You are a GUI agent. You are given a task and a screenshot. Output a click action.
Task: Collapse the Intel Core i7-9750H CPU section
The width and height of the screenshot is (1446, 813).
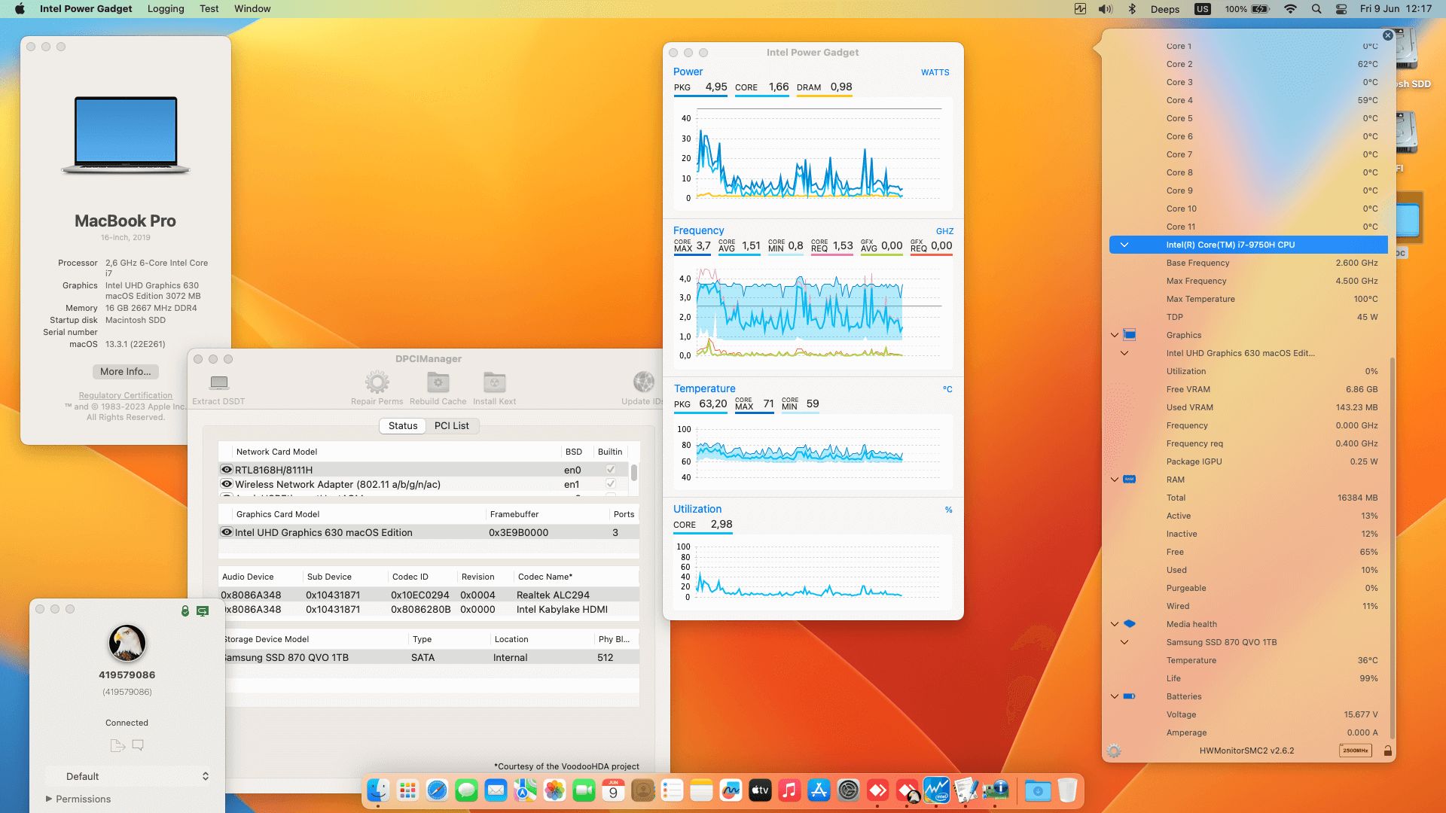(x=1124, y=245)
